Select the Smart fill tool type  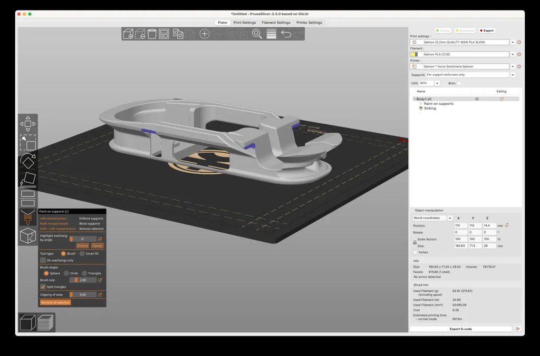click(x=82, y=253)
